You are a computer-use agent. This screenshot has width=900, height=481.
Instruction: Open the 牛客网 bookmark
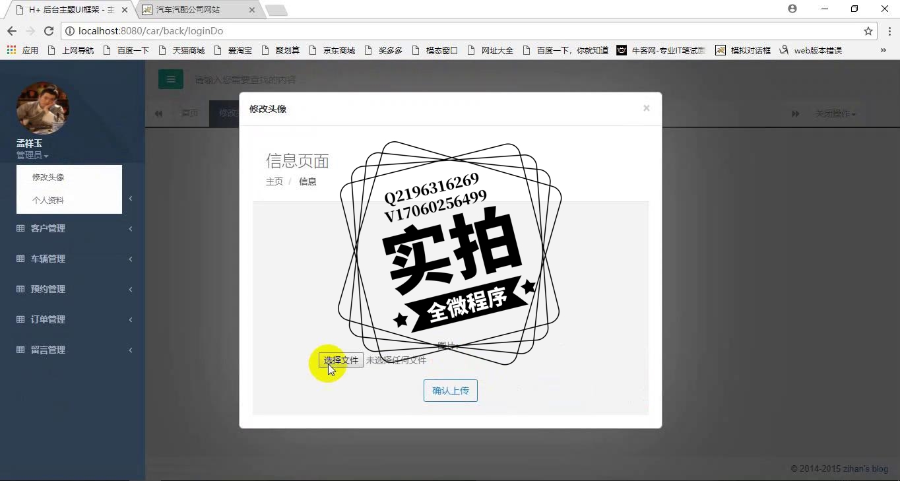pos(661,50)
